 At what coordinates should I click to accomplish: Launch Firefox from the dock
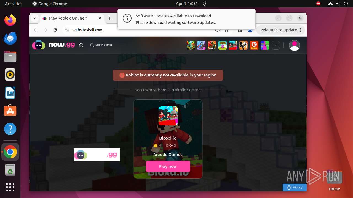[10, 20]
